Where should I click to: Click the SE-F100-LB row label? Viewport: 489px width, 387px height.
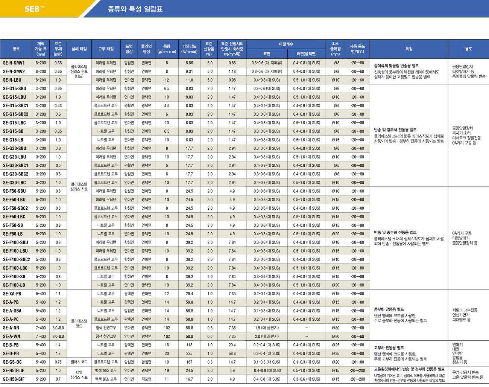14,285
